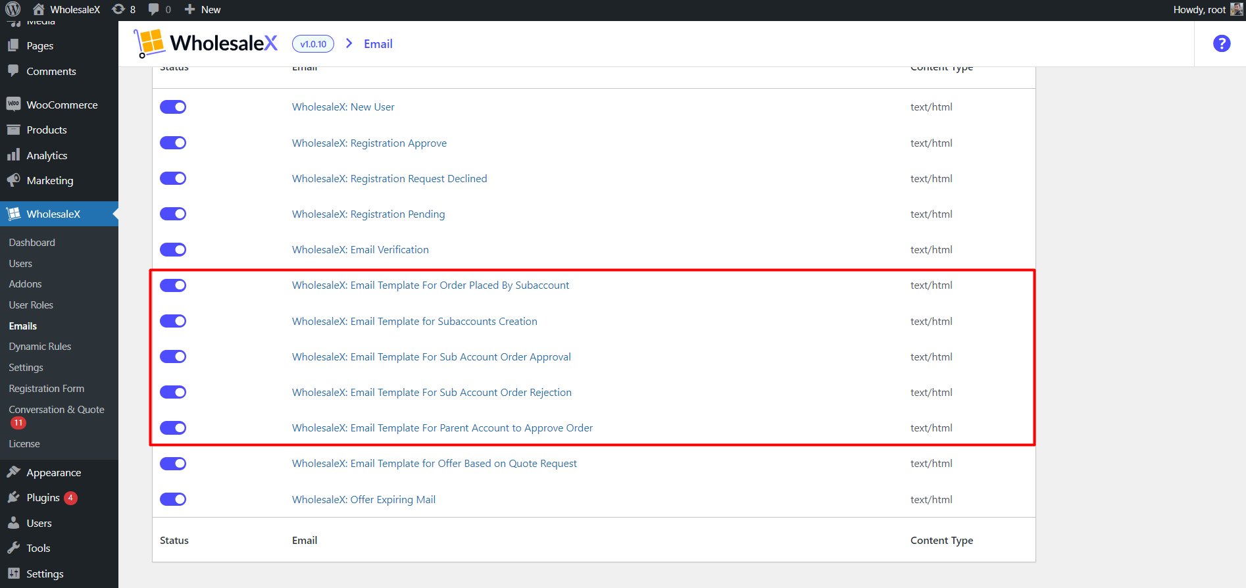Click the red 4 badge beside Plugins

(x=70, y=498)
